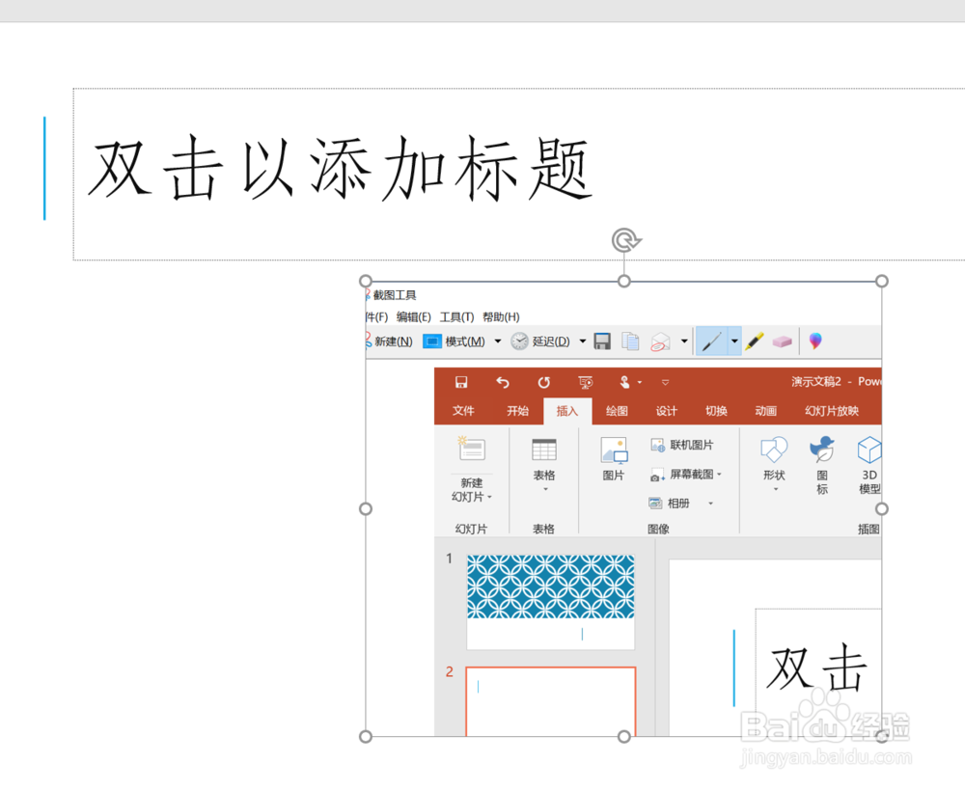Screen dimensions: 965x790
Task: Switch to the 开始 ribbon tab
Action: click(x=517, y=411)
